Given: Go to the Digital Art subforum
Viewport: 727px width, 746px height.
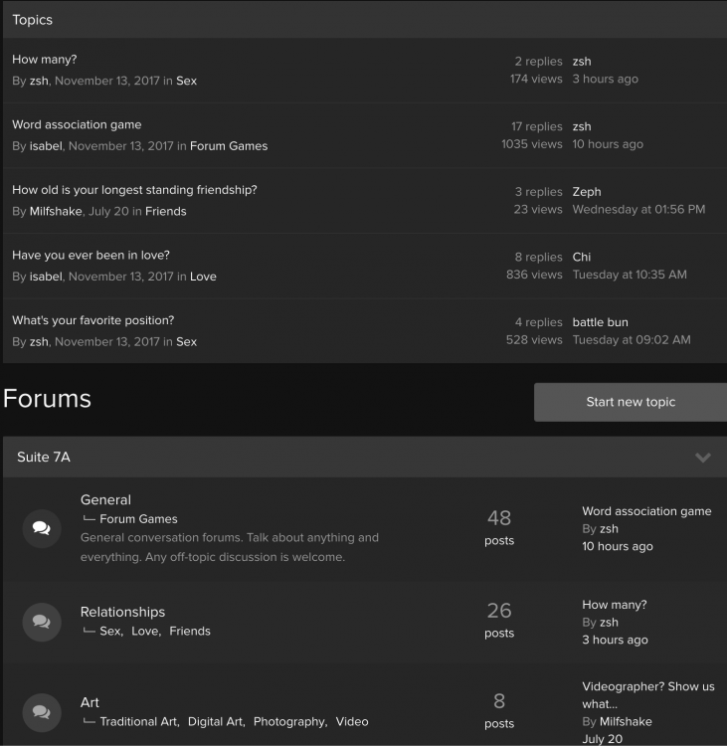Looking at the screenshot, I should pos(216,722).
